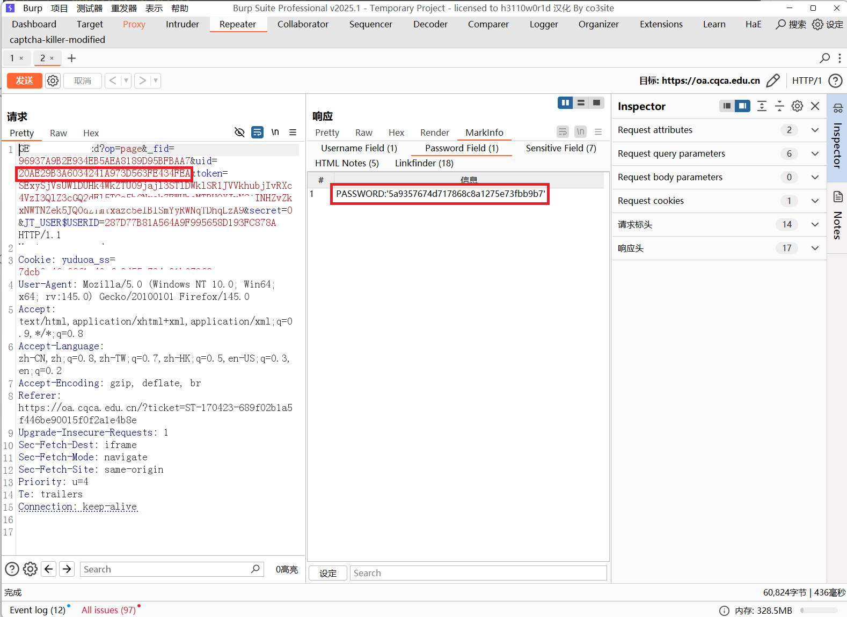This screenshot has width=847, height=617.
Task: Toggle show newline characters in request
Action: coord(275,132)
